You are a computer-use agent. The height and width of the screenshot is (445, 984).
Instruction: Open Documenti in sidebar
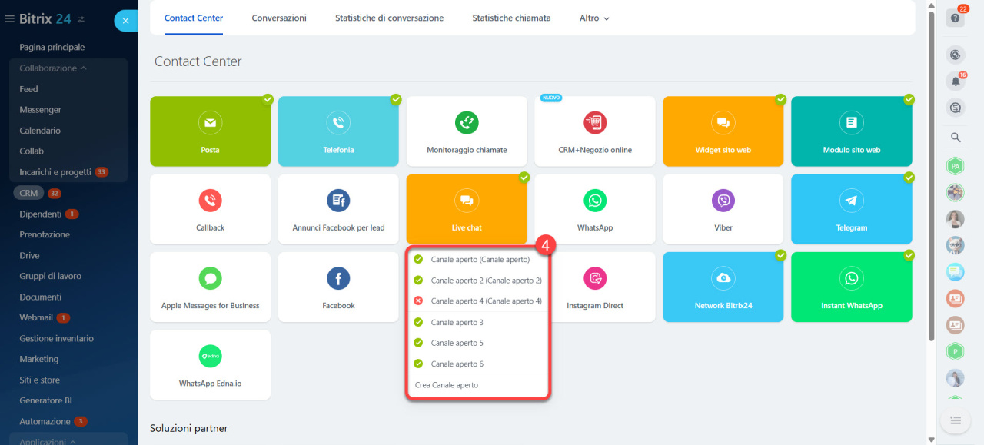40,297
